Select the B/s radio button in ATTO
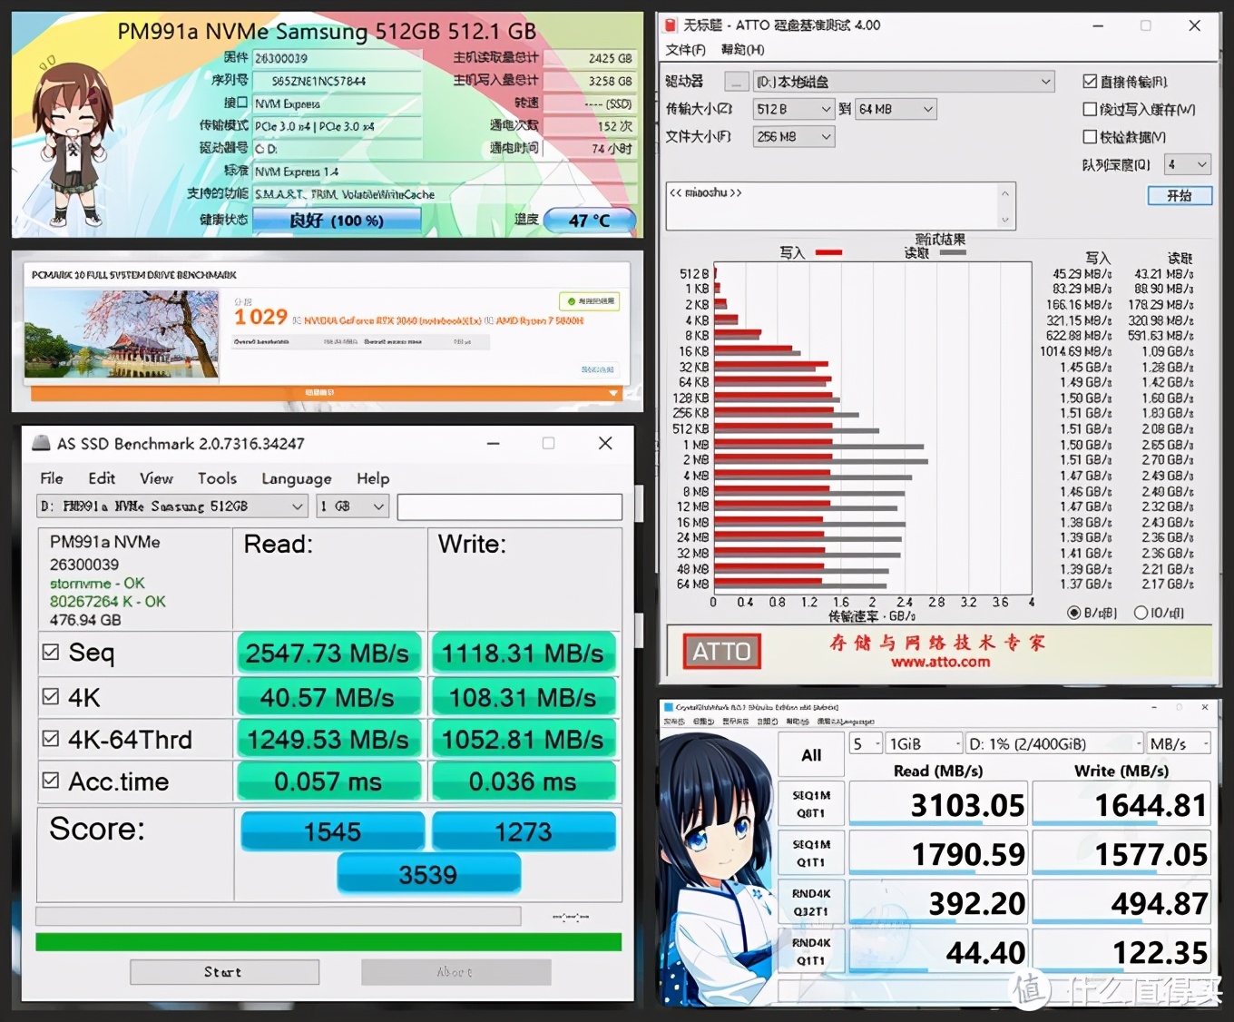This screenshot has width=1234, height=1022. (x=1074, y=613)
